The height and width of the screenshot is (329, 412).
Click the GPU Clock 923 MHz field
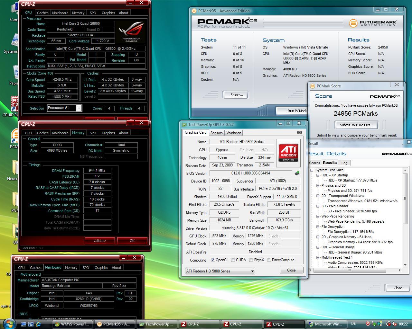tap(219, 236)
